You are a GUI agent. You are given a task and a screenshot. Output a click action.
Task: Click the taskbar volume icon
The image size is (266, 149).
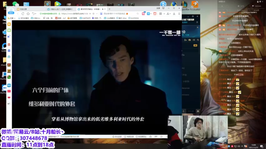click(x=239, y=146)
